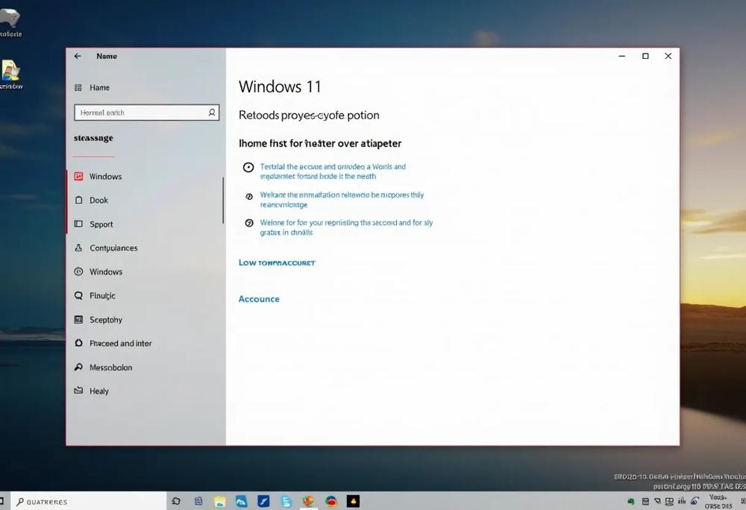The image size is (746, 510).
Task: Click the bars icon in the system tray
Action: click(682, 501)
